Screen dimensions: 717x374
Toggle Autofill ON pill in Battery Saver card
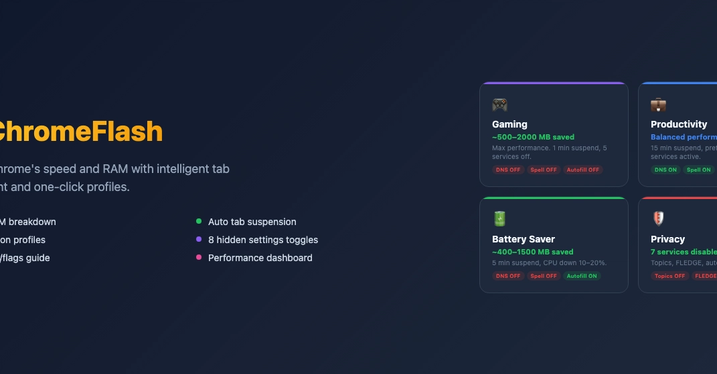pos(582,276)
